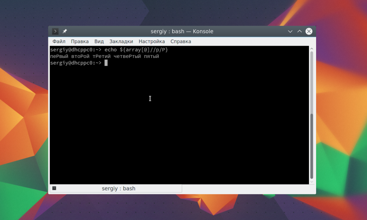Click the scrollbar up arrow
Image resolution: width=367 pixels, height=220 pixels.
tap(312, 48)
